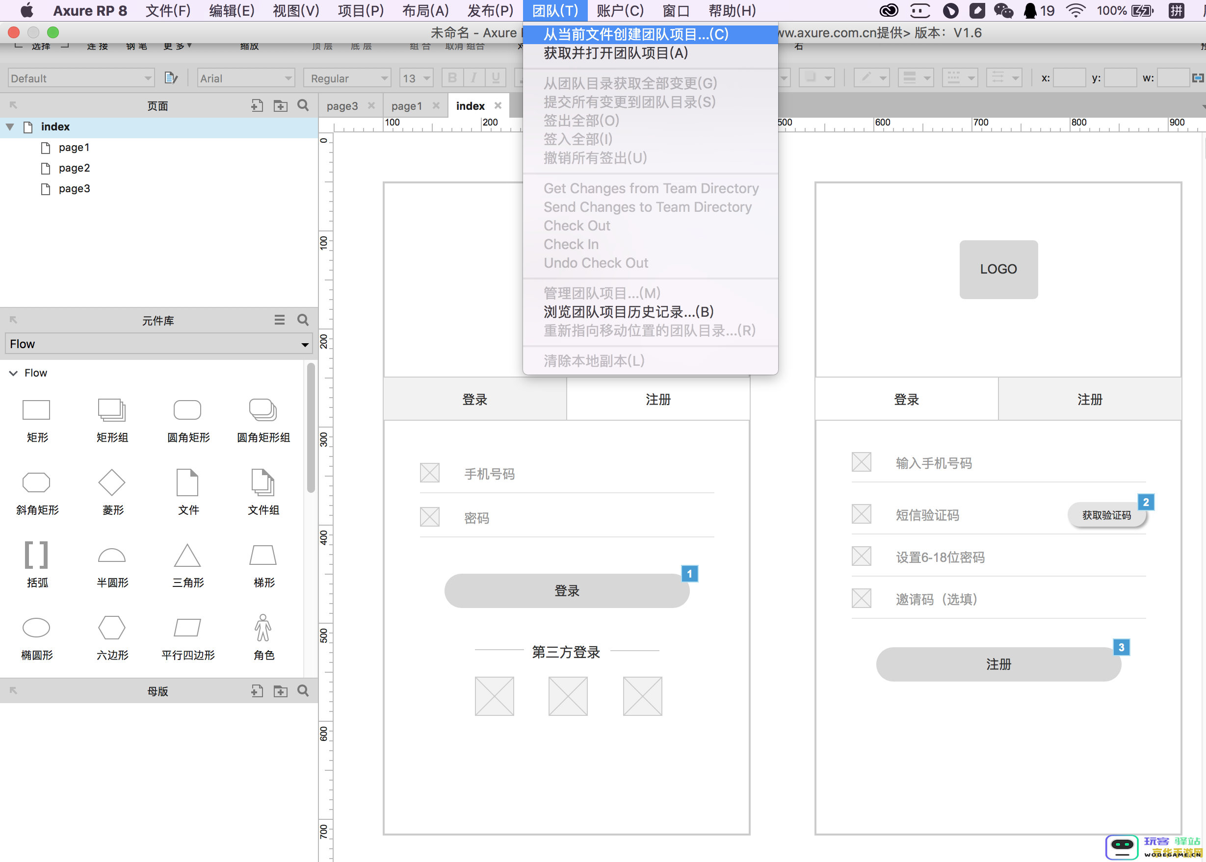The width and height of the screenshot is (1206, 862).
Task: Search pages with the magnifier icon
Action: (303, 105)
